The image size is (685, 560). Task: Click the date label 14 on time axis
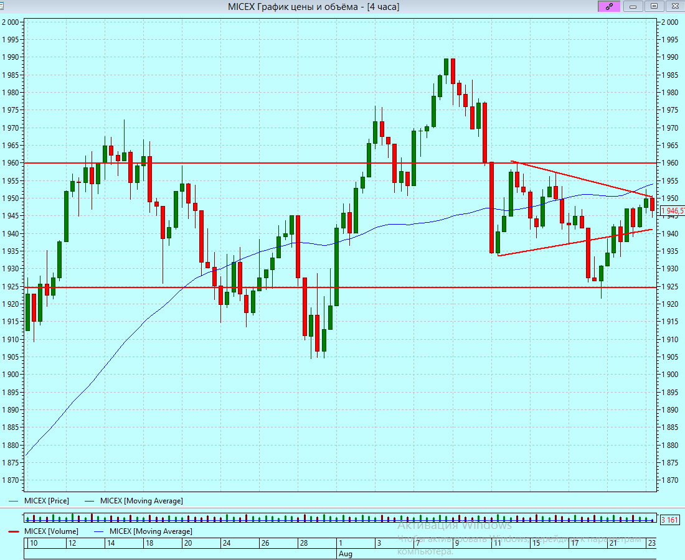click(x=111, y=543)
